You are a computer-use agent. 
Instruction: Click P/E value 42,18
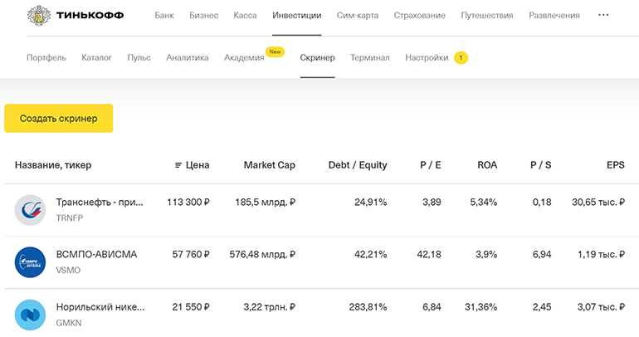[429, 254]
